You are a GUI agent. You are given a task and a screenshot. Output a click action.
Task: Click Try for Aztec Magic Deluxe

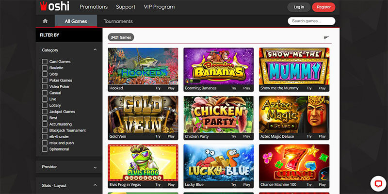pos(309,136)
